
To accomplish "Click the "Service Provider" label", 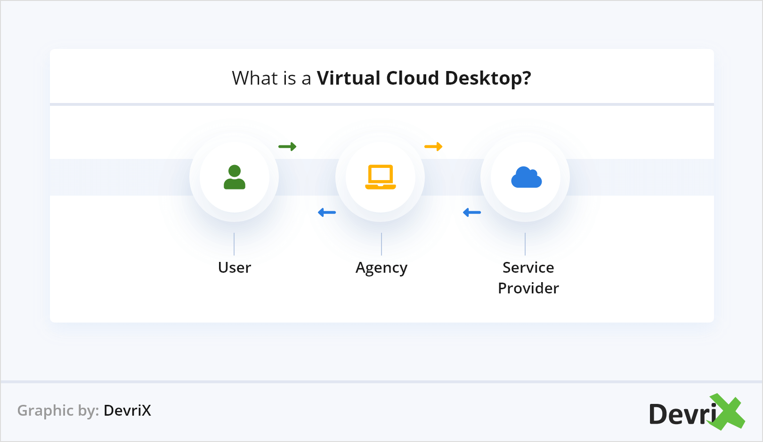I will (528, 277).
